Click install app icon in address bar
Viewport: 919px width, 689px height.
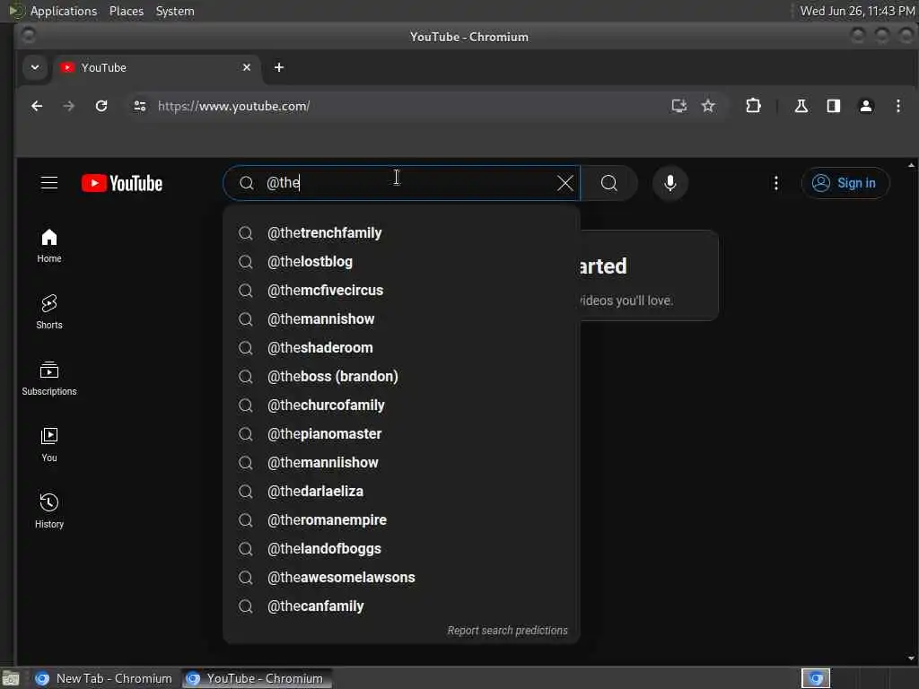pos(678,106)
